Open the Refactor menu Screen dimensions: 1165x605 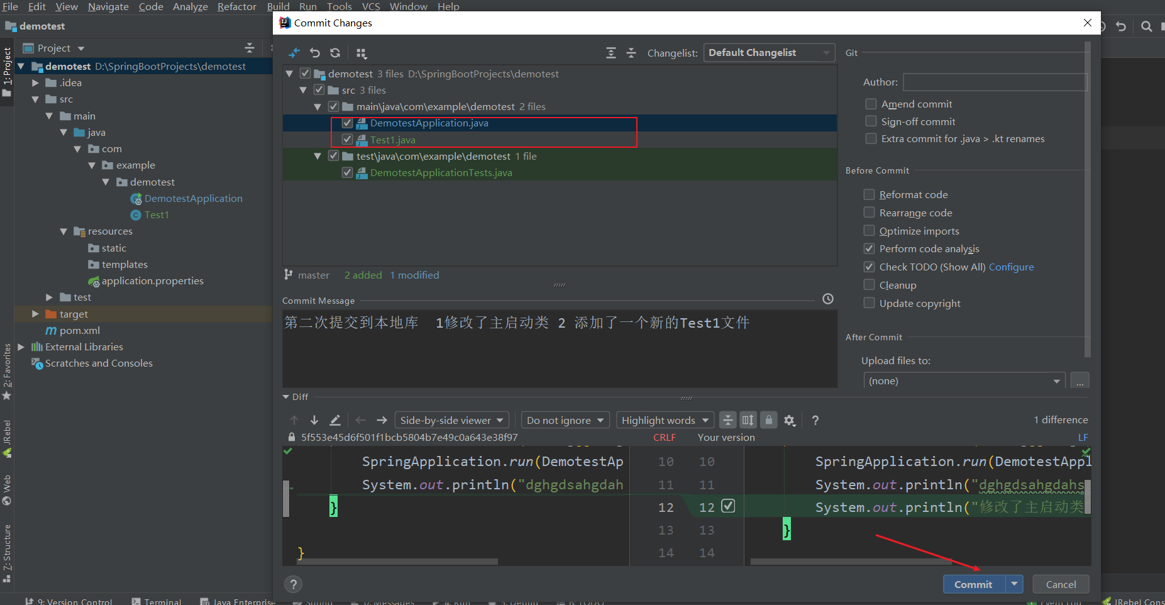point(237,6)
